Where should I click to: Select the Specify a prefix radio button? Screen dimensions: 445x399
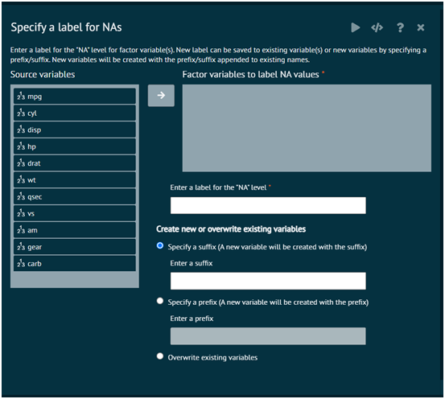click(160, 301)
